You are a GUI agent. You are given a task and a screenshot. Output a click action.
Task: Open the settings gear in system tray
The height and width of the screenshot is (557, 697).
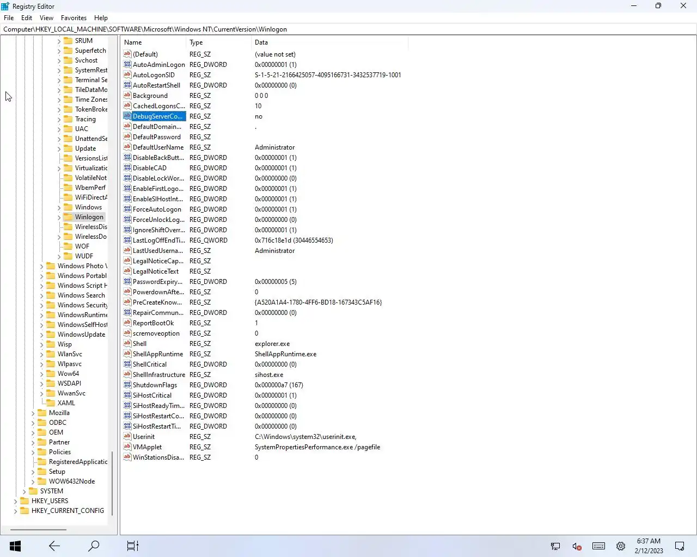click(621, 546)
